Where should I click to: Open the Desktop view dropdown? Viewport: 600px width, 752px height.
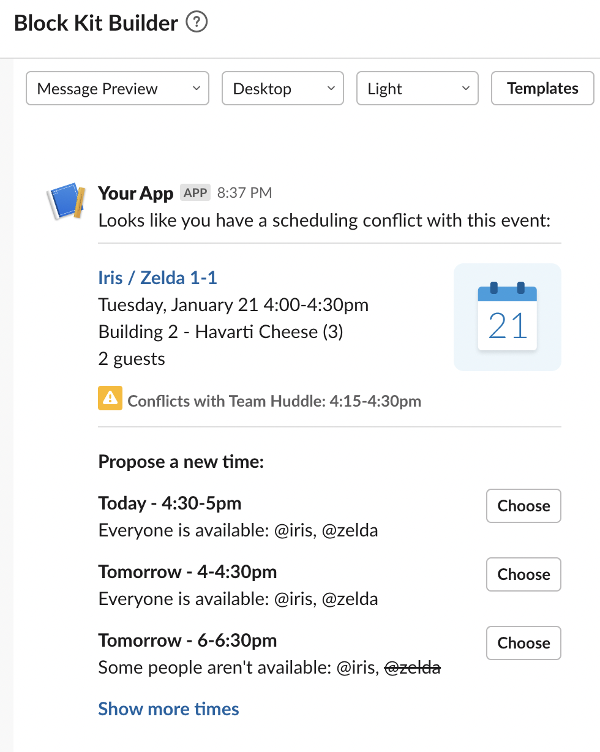(x=283, y=89)
